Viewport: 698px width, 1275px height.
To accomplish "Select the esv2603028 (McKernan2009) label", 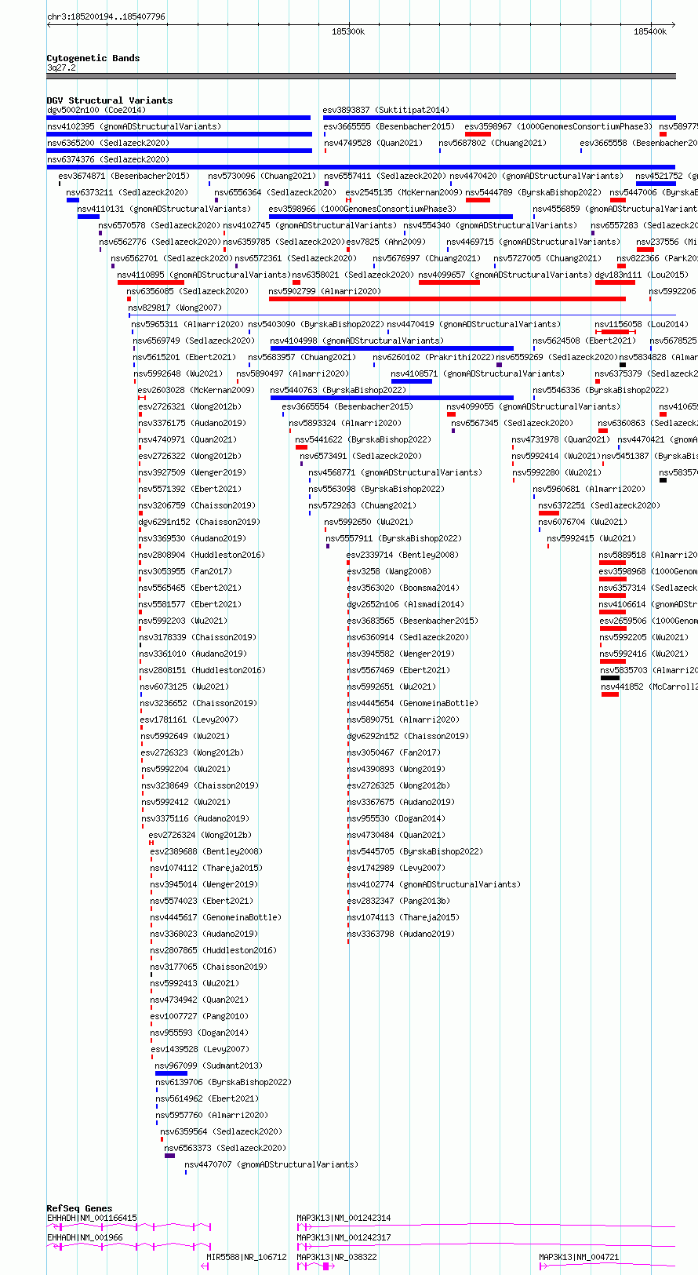I will tap(196, 390).
